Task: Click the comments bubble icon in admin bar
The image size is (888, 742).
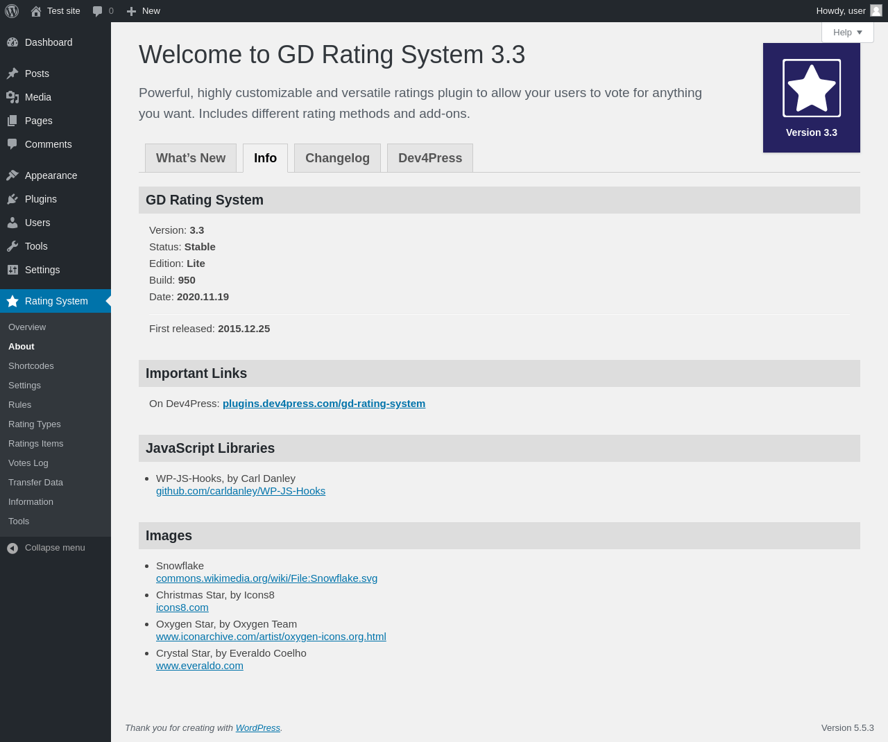Action: pyautogui.click(x=97, y=11)
